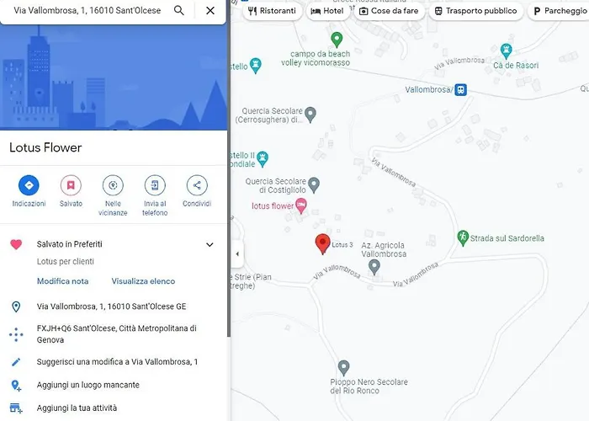Click the search magnifier icon

178,11
